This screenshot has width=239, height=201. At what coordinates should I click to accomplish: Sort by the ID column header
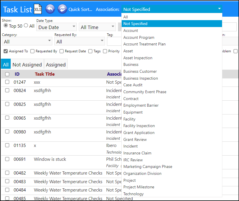pyautogui.click(x=17, y=74)
